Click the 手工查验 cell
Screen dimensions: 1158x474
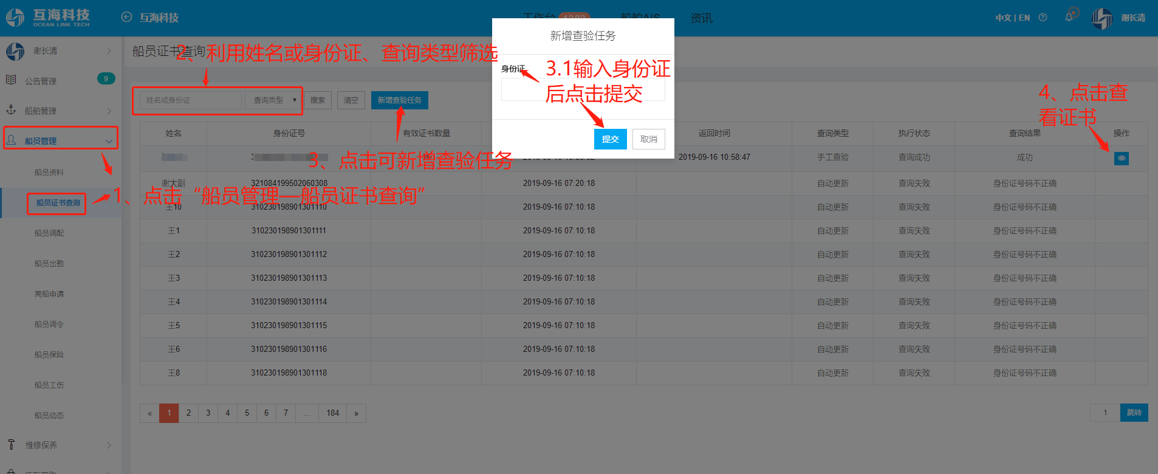[x=833, y=157]
